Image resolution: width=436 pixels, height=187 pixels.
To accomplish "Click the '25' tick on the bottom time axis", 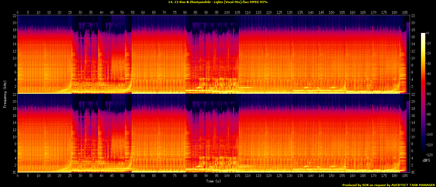I will click(x=70, y=176).
